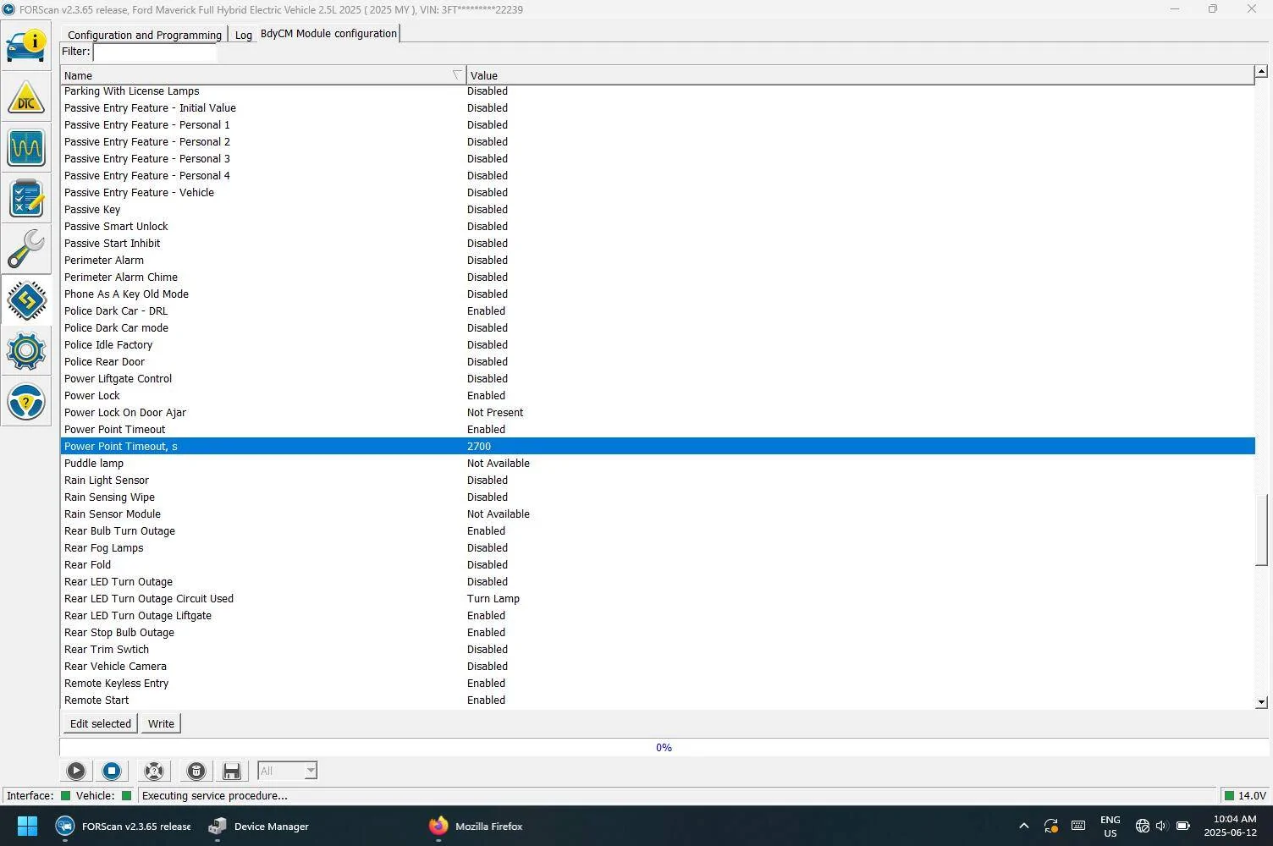Screen dimensions: 1273x846
Task: Click the Play button in bottom toolbar
Action: click(x=75, y=771)
